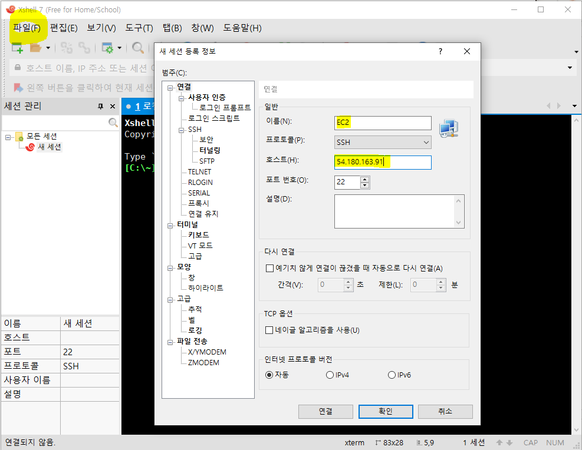Collapse the 모든 세션 folder
Image resolution: width=582 pixels, height=450 pixels.
tap(8, 137)
